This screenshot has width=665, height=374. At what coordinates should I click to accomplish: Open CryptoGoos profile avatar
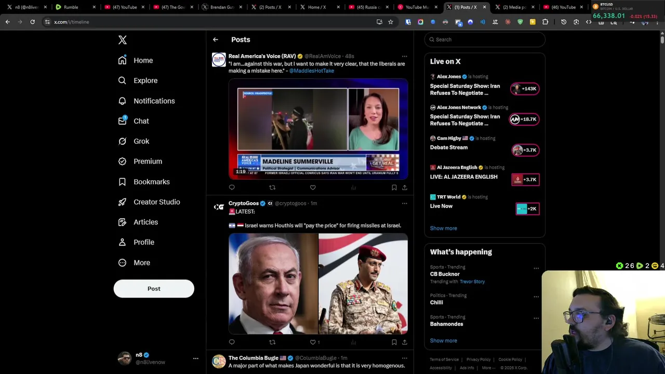pos(219,207)
